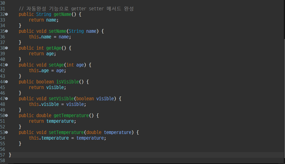This screenshot has height=164, width=285.
Task: Click the Korean comment on line 31
Action: tap(76, 9)
